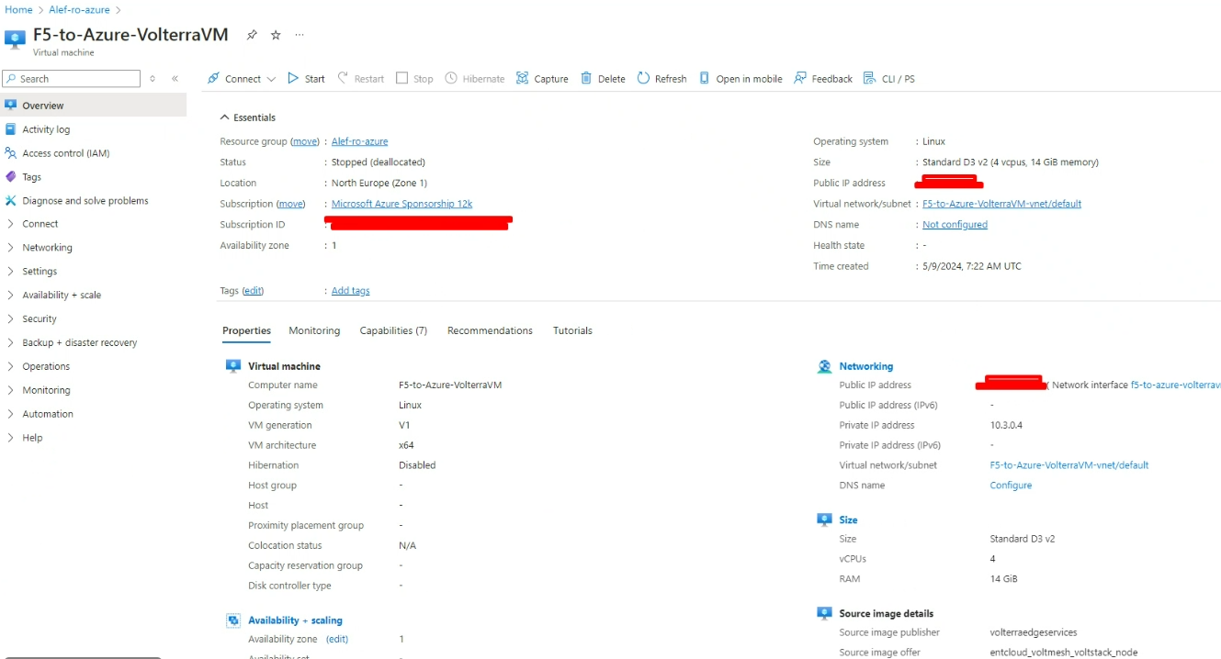Focus the sidebar Search field
The image size is (1221, 659).
click(x=71, y=79)
